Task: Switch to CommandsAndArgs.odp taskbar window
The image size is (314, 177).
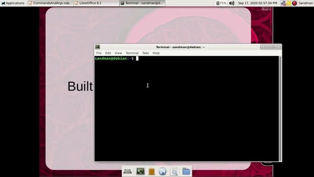Action: pos(51,3)
